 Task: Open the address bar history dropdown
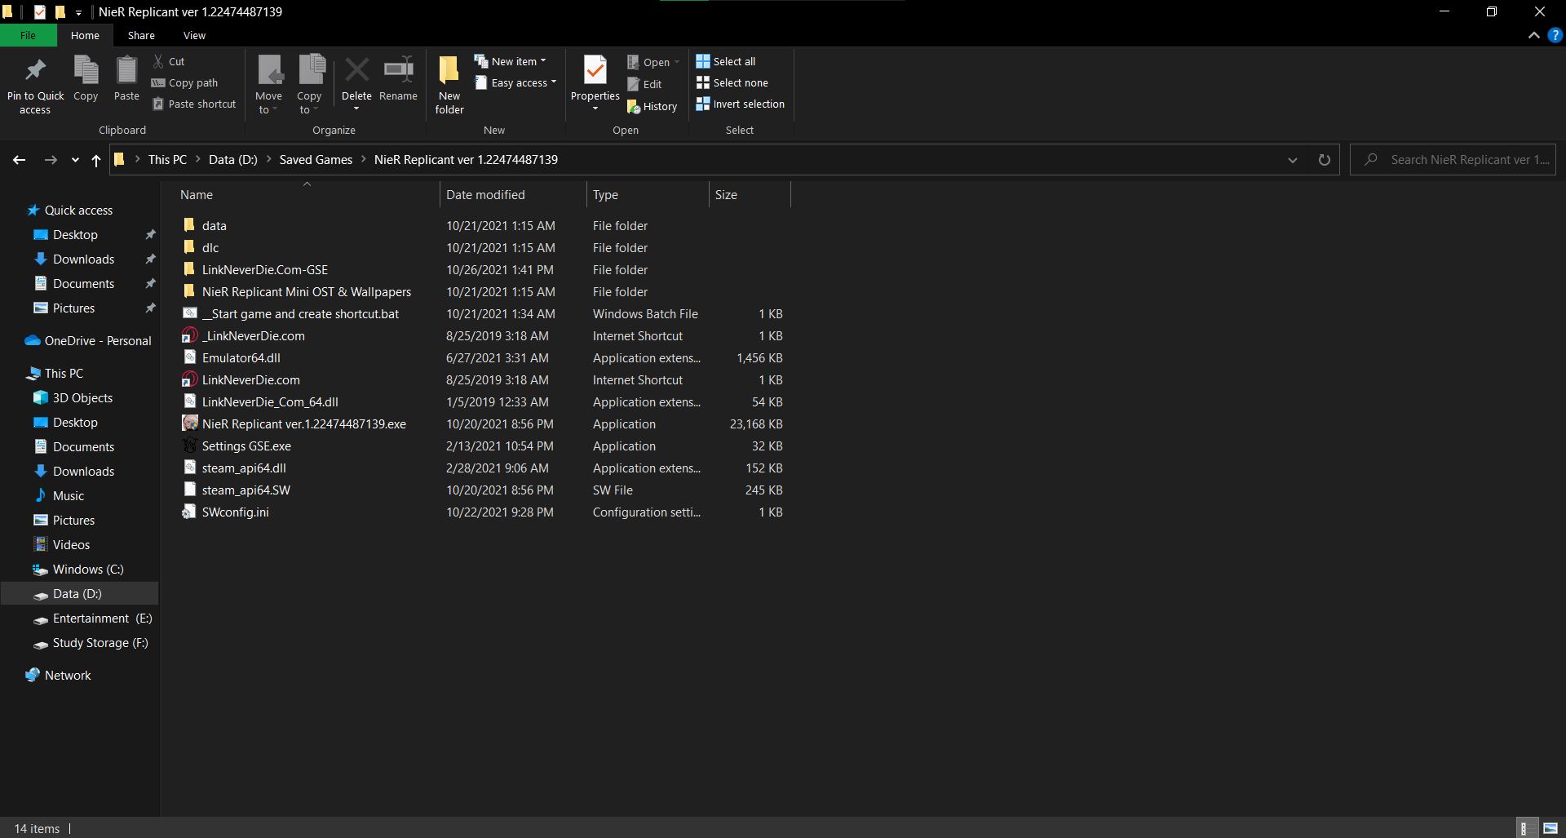click(1292, 160)
